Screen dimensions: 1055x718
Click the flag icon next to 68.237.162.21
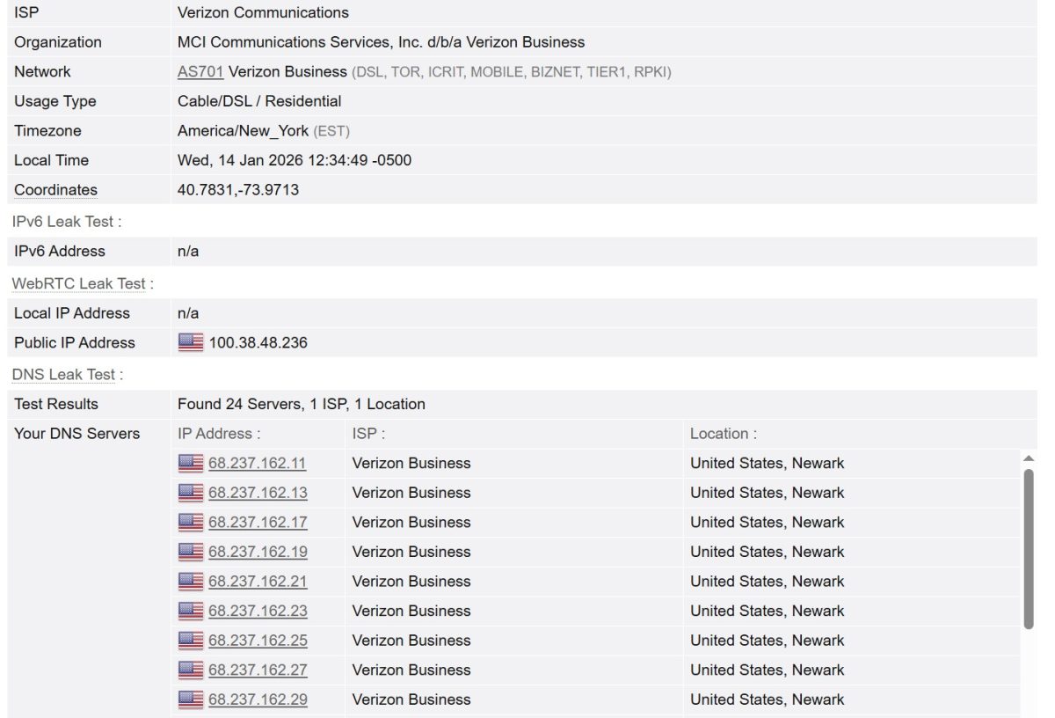(191, 581)
